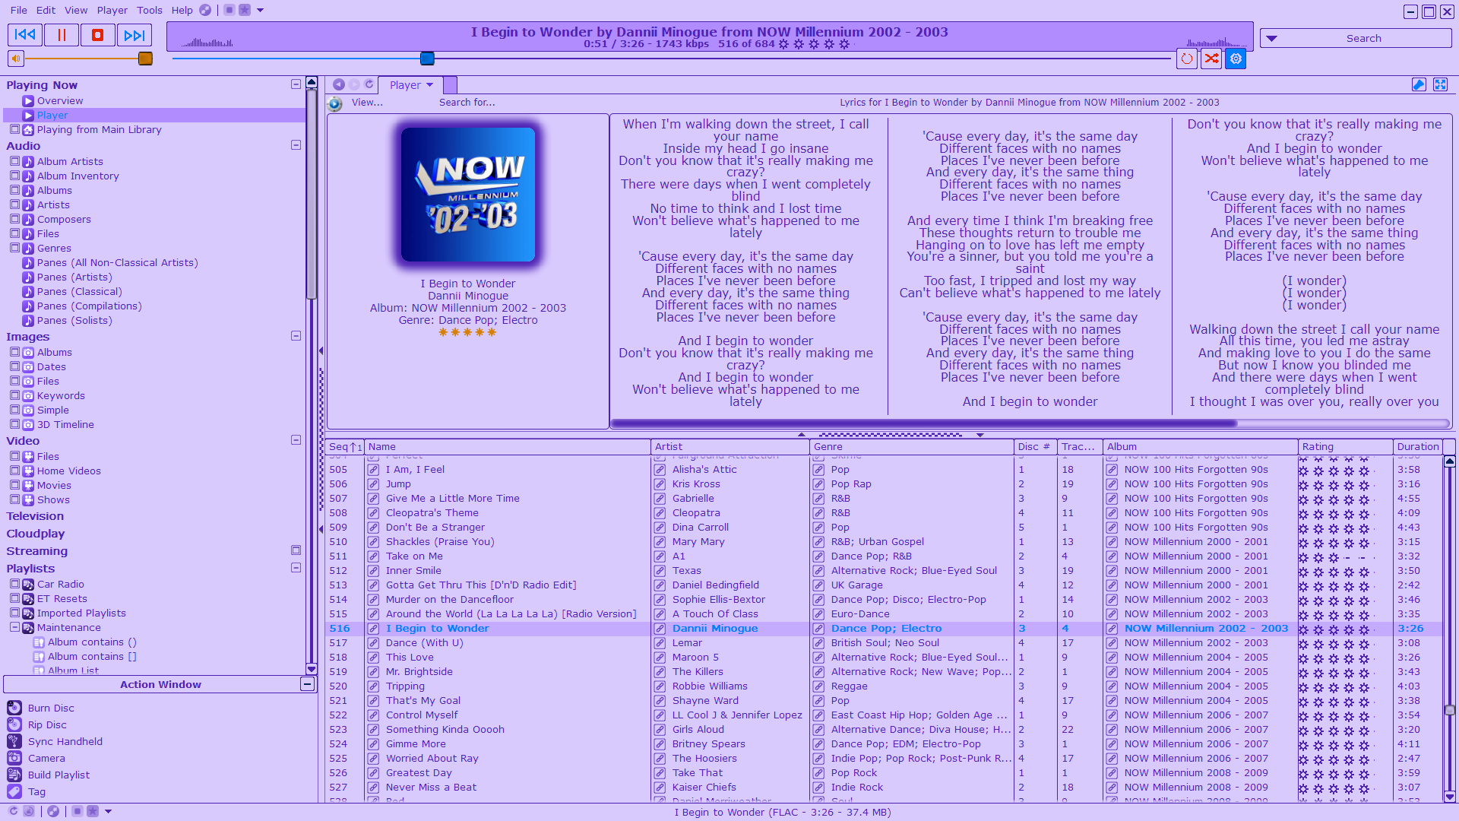Open the View... link in Player
The height and width of the screenshot is (821, 1459).
pos(367,103)
